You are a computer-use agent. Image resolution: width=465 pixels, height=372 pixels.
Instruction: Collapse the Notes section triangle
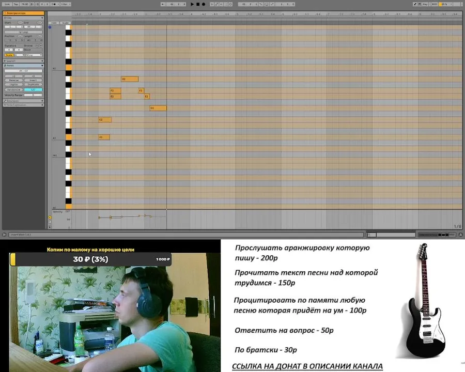coord(42,66)
